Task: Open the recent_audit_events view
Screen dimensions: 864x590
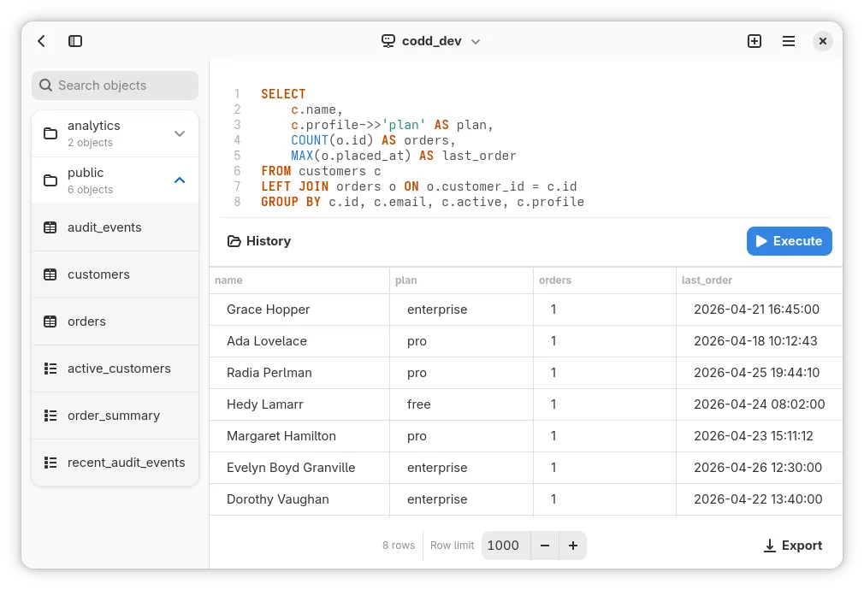Action: (x=115, y=463)
